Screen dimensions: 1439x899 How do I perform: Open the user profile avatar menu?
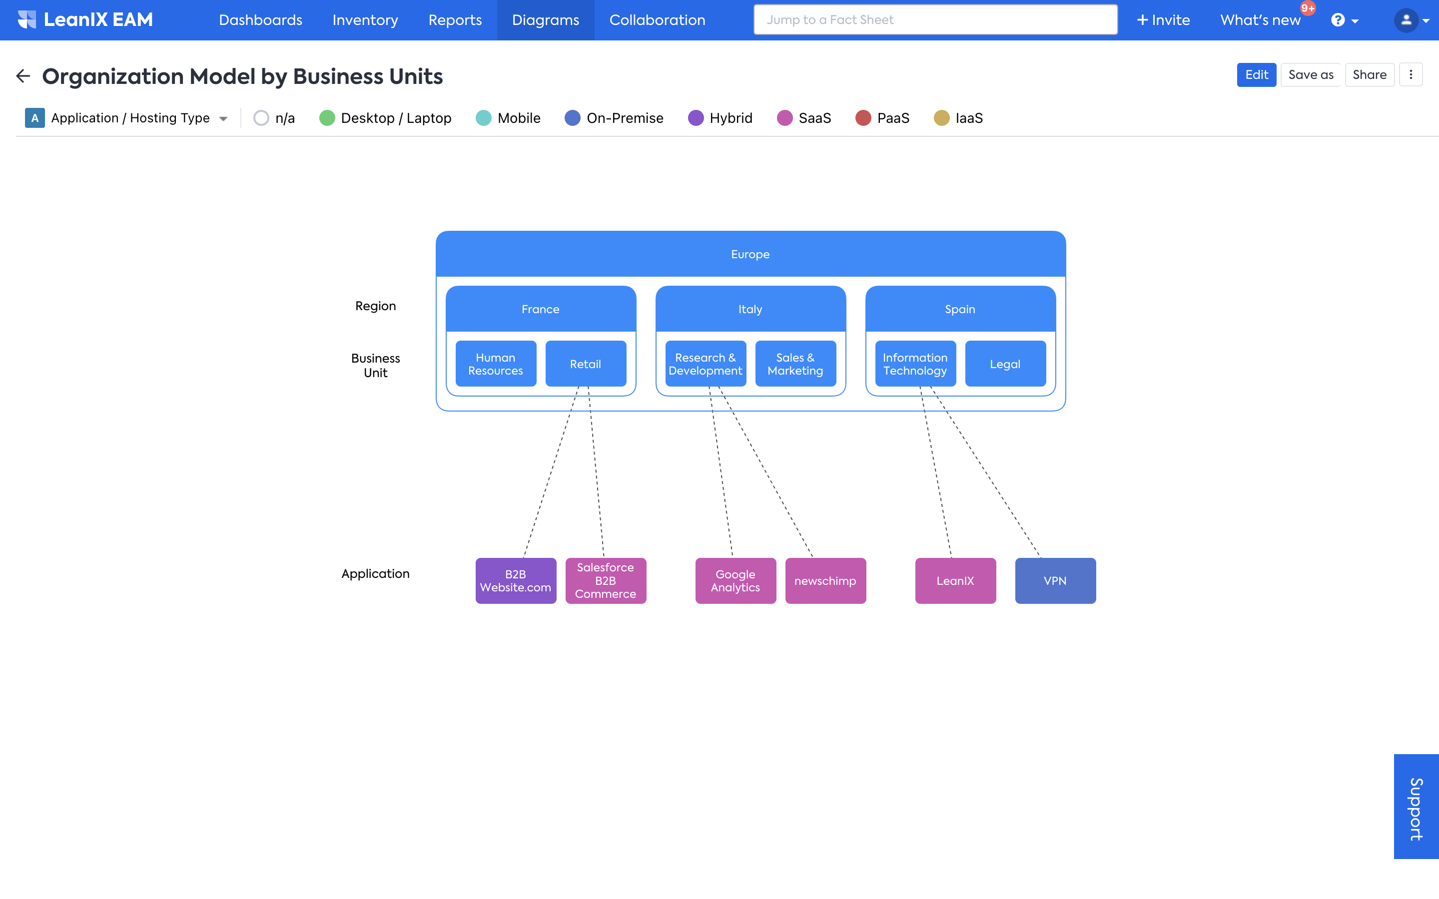coord(1406,20)
